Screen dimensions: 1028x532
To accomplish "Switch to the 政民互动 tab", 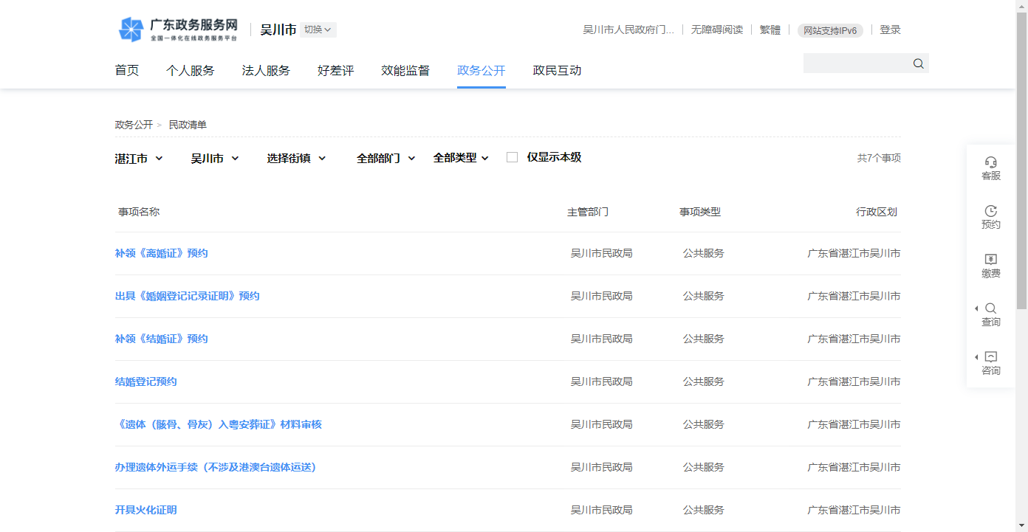I will click(557, 71).
